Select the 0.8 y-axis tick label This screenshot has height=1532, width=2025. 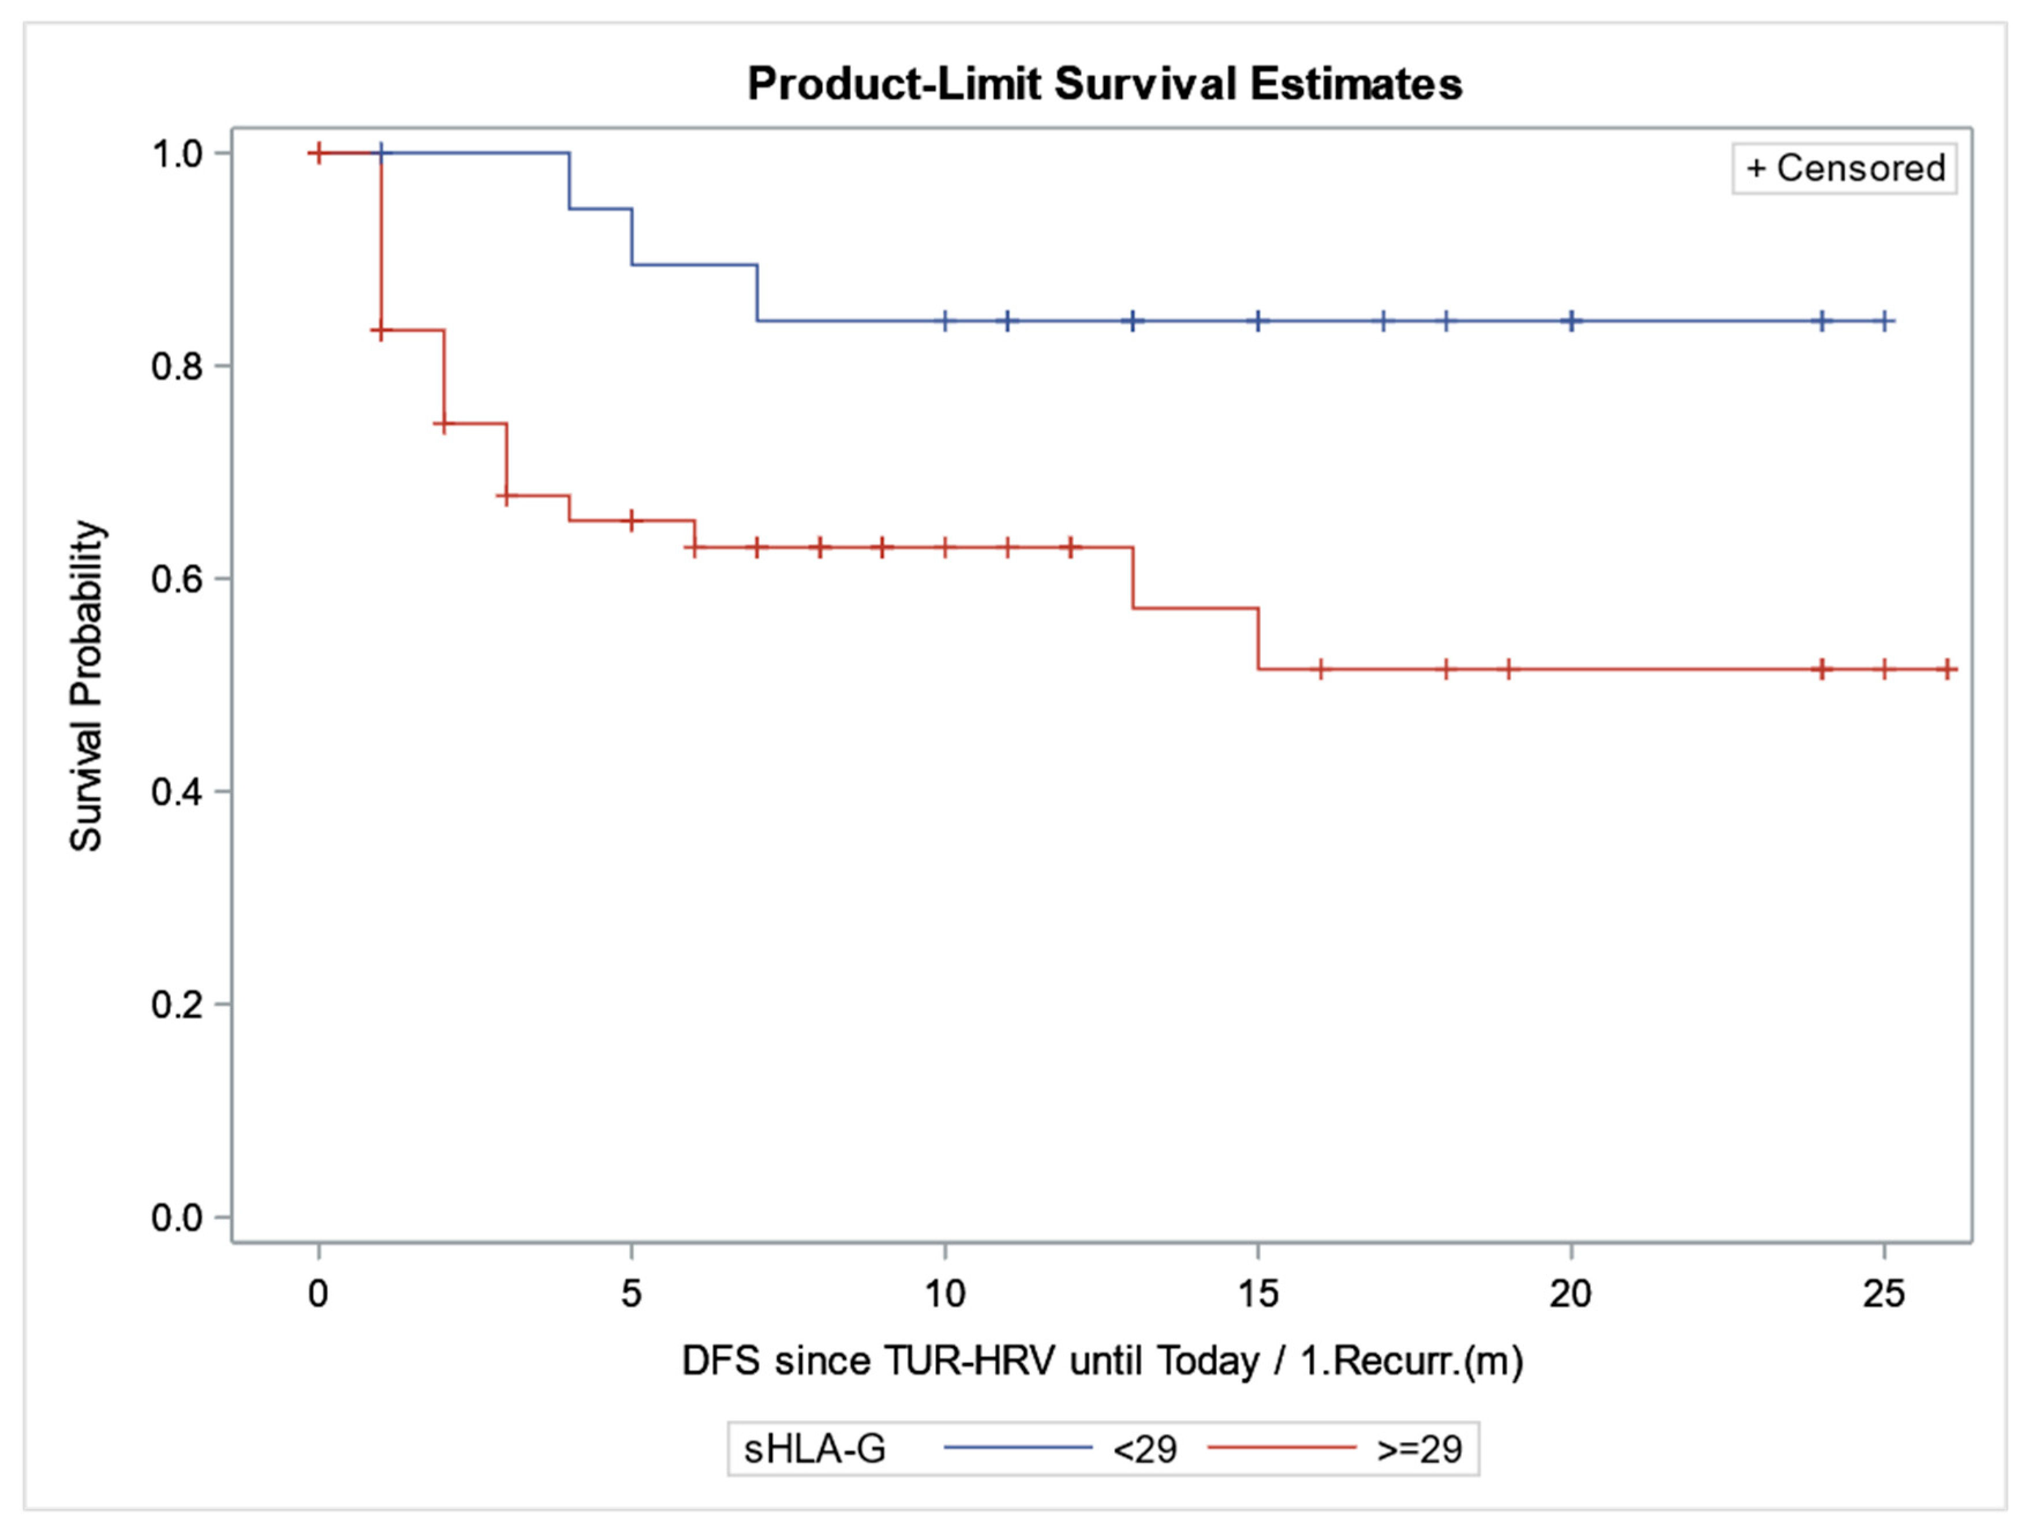point(177,366)
